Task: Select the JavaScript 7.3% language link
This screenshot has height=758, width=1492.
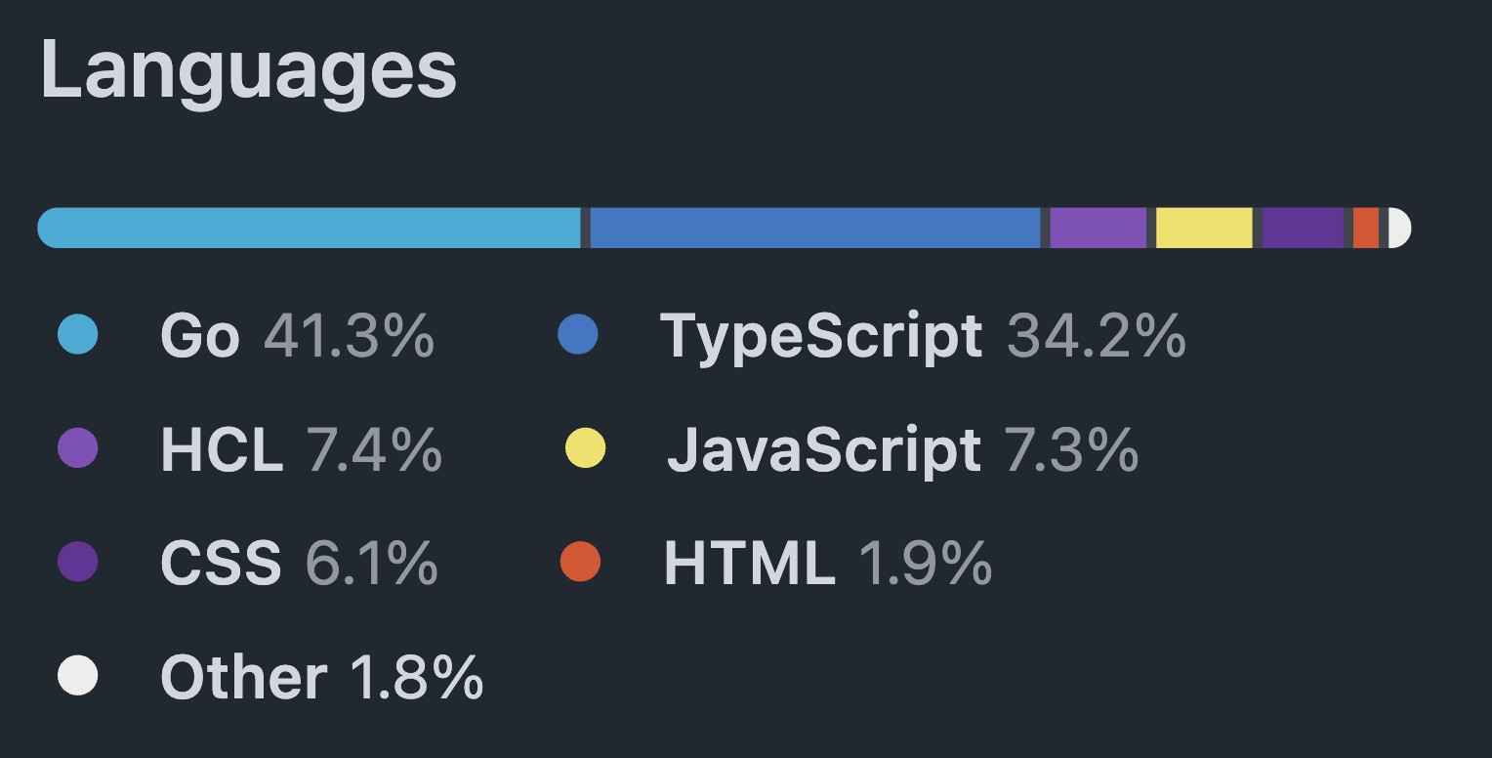Action: pos(902,449)
